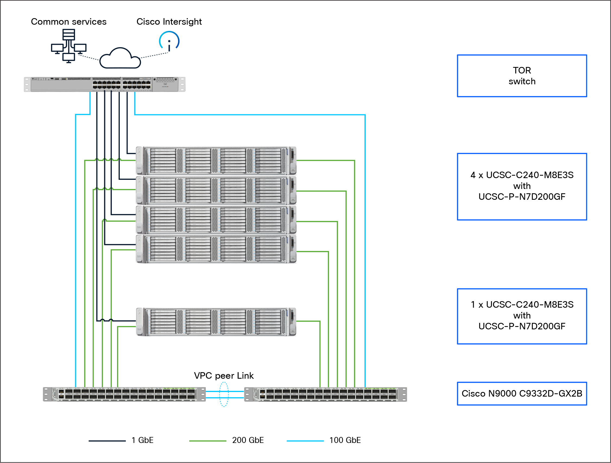Click the standalone single server image
The width and height of the screenshot is (611, 463).
[216, 322]
